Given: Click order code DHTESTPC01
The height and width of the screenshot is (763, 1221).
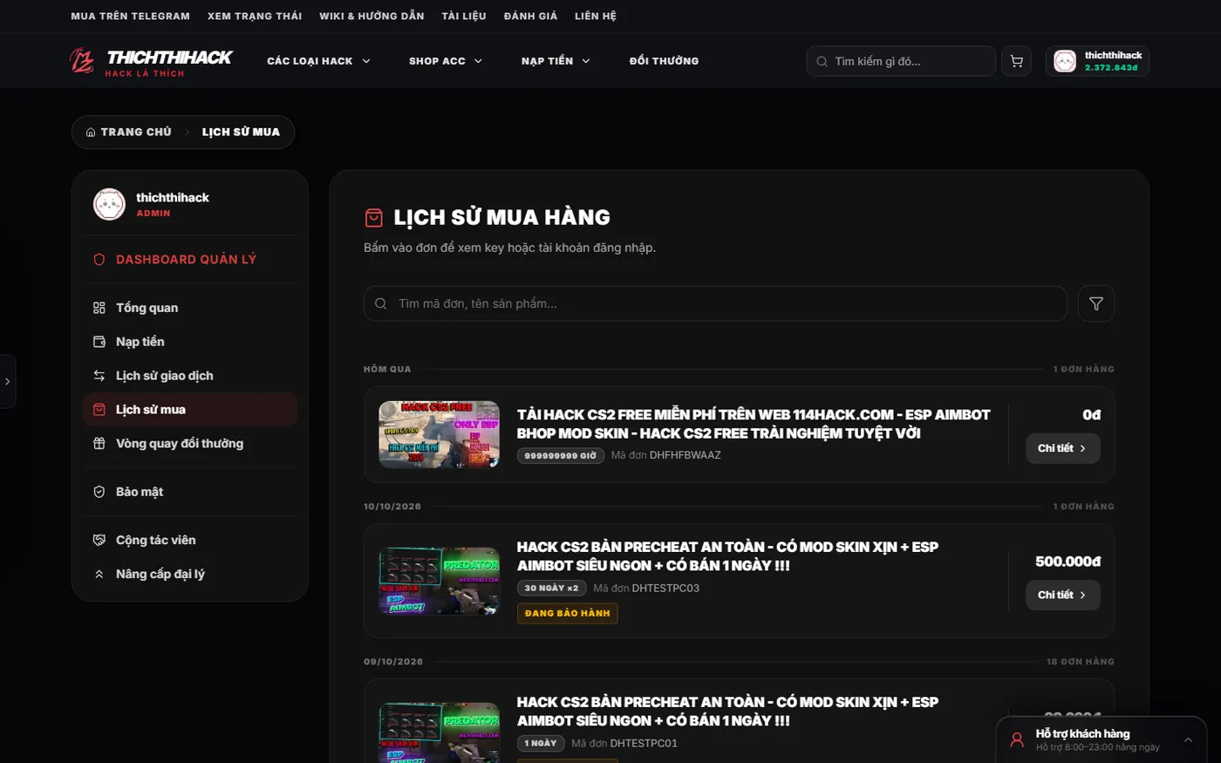Looking at the screenshot, I should pyautogui.click(x=644, y=744).
